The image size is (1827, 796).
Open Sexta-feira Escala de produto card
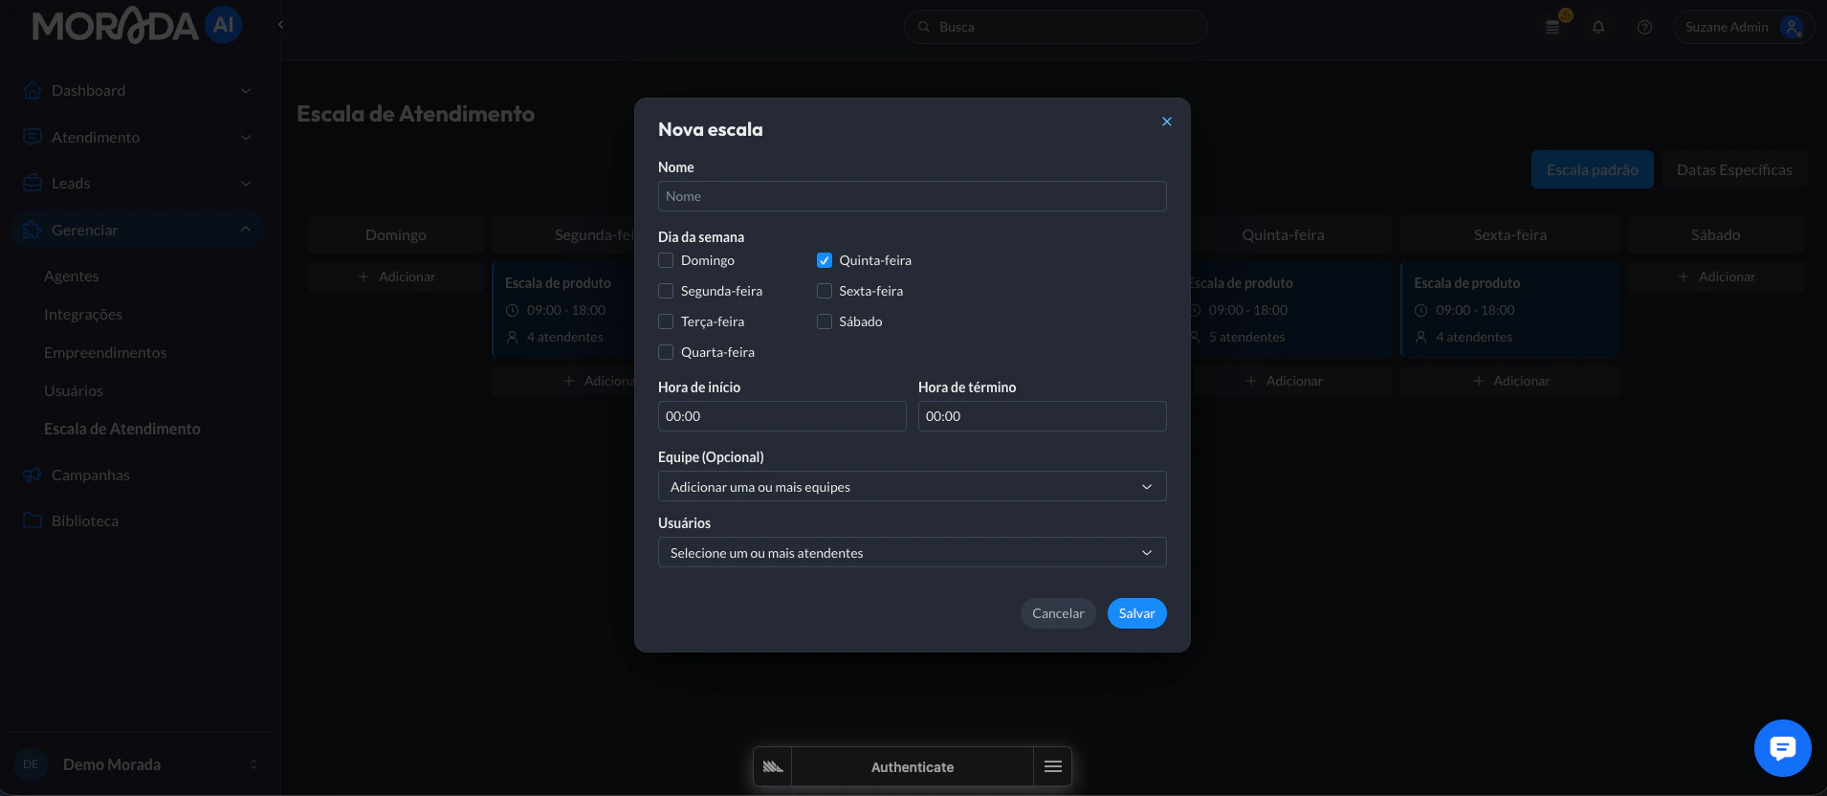pos(1509,310)
